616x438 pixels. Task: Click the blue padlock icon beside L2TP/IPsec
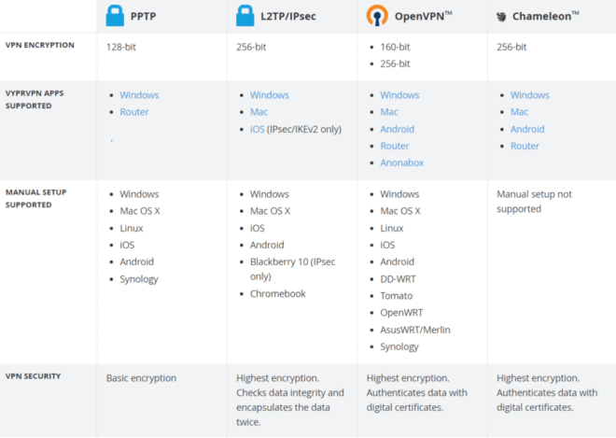click(245, 16)
